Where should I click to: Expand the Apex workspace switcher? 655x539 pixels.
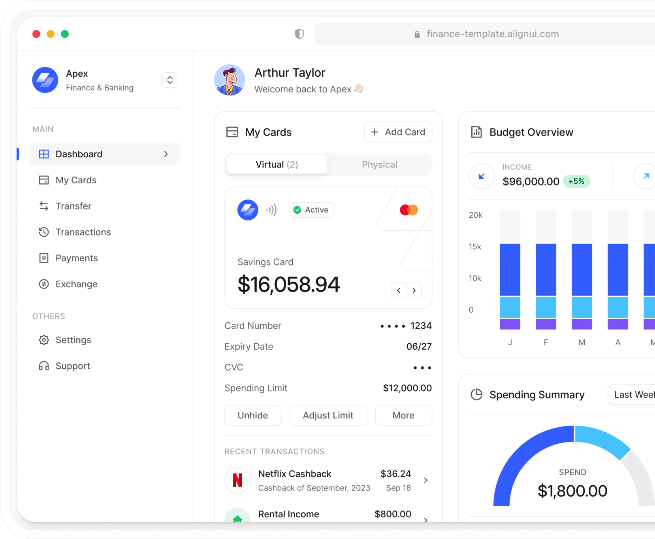pos(170,80)
